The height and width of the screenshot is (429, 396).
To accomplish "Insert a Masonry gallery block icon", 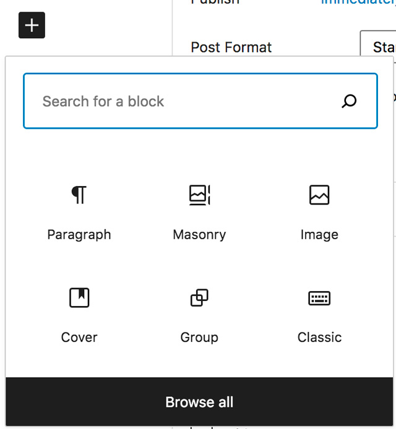I will 199,195.
